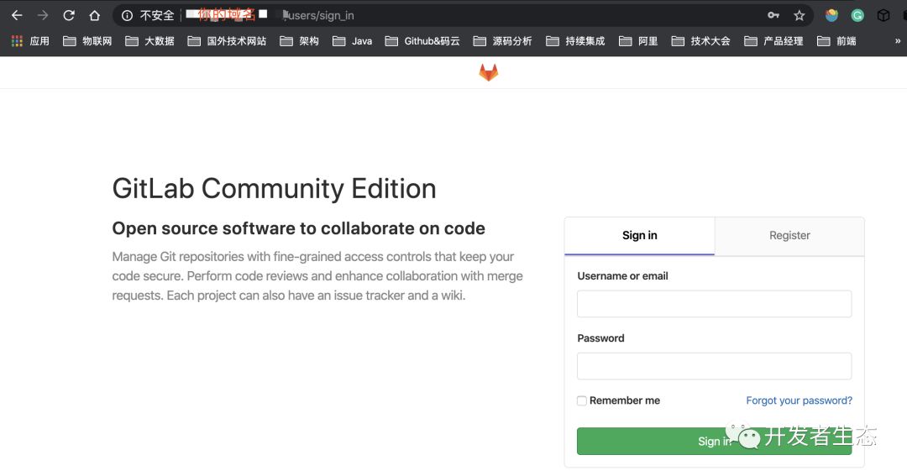
Task: Open the 持续集成 bookmark folder
Action: 575,41
